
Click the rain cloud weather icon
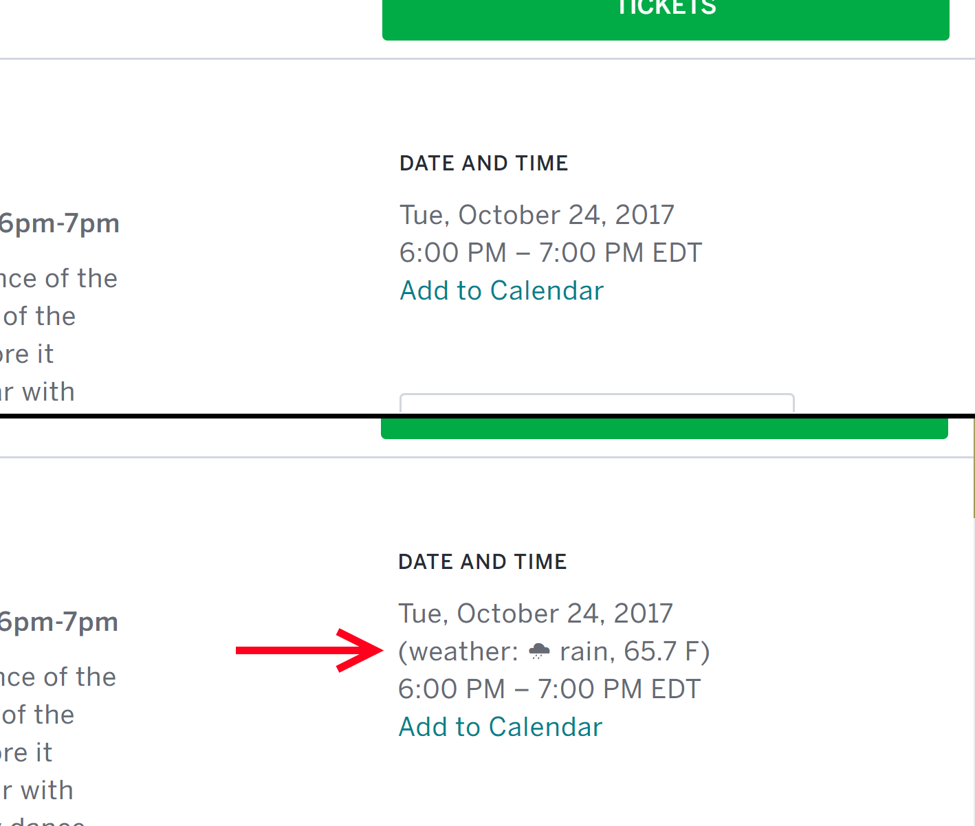539,651
